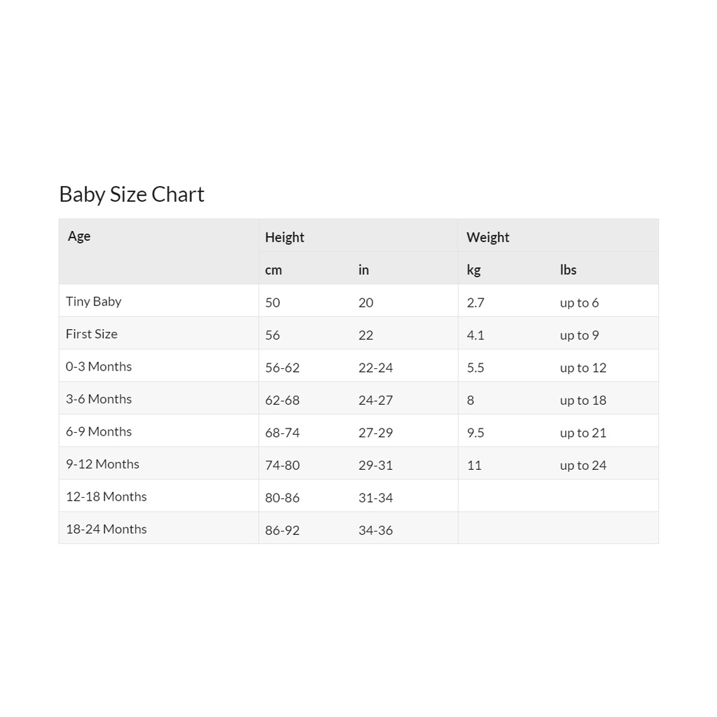
Task: Select the cm sub-header under Height
Action: [273, 270]
